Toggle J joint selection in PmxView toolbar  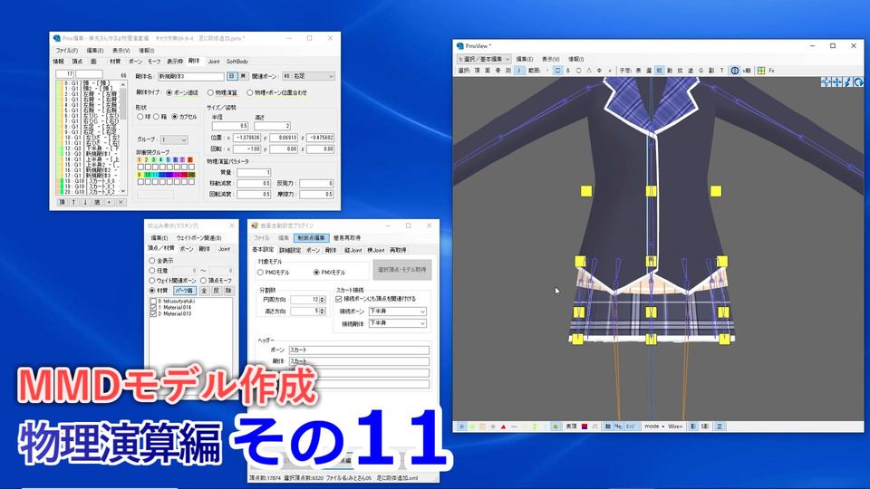(x=518, y=71)
